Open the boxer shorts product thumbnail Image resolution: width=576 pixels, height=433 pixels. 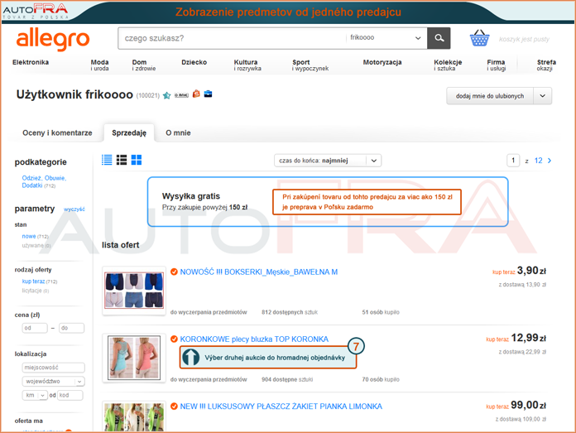(134, 291)
